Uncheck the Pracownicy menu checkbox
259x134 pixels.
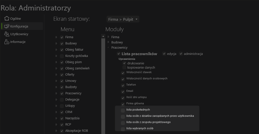[x=62, y=94]
